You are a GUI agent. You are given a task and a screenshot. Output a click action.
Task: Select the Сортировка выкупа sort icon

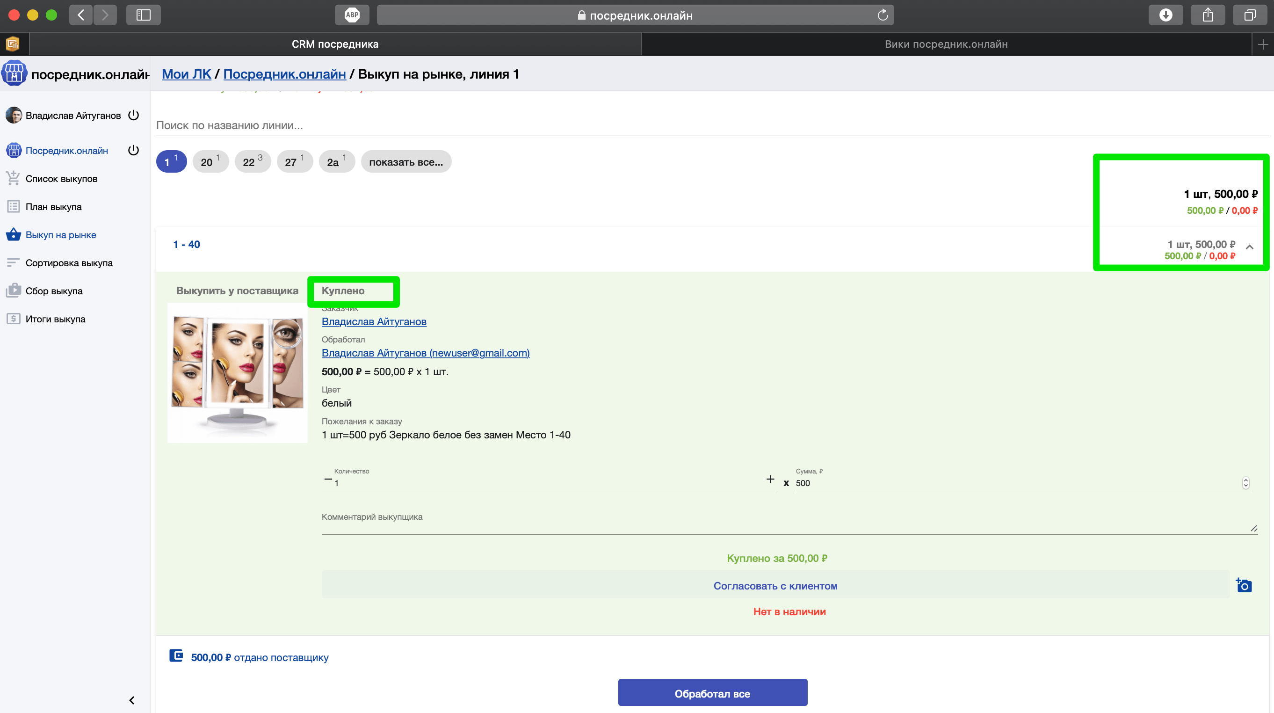14,263
